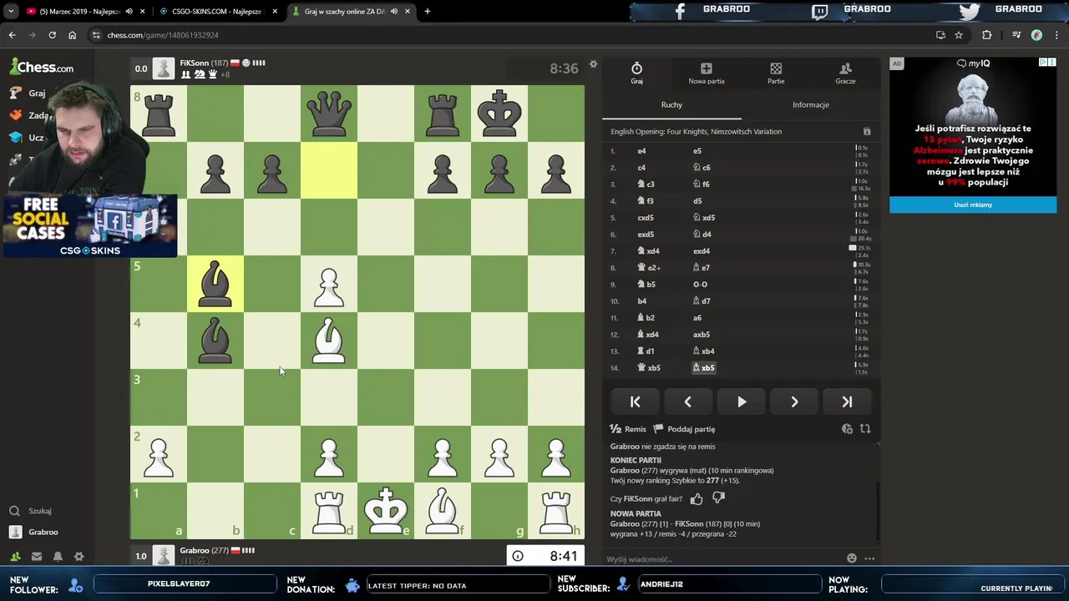
Task: Open Grabroo player avatar below board
Action: [x=164, y=555]
